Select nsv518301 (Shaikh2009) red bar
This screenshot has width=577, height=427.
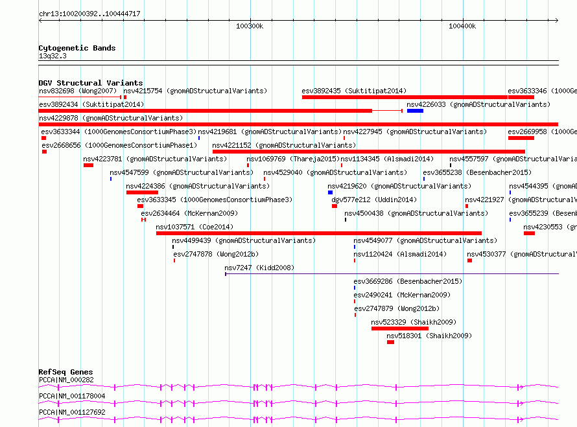(x=390, y=342)
